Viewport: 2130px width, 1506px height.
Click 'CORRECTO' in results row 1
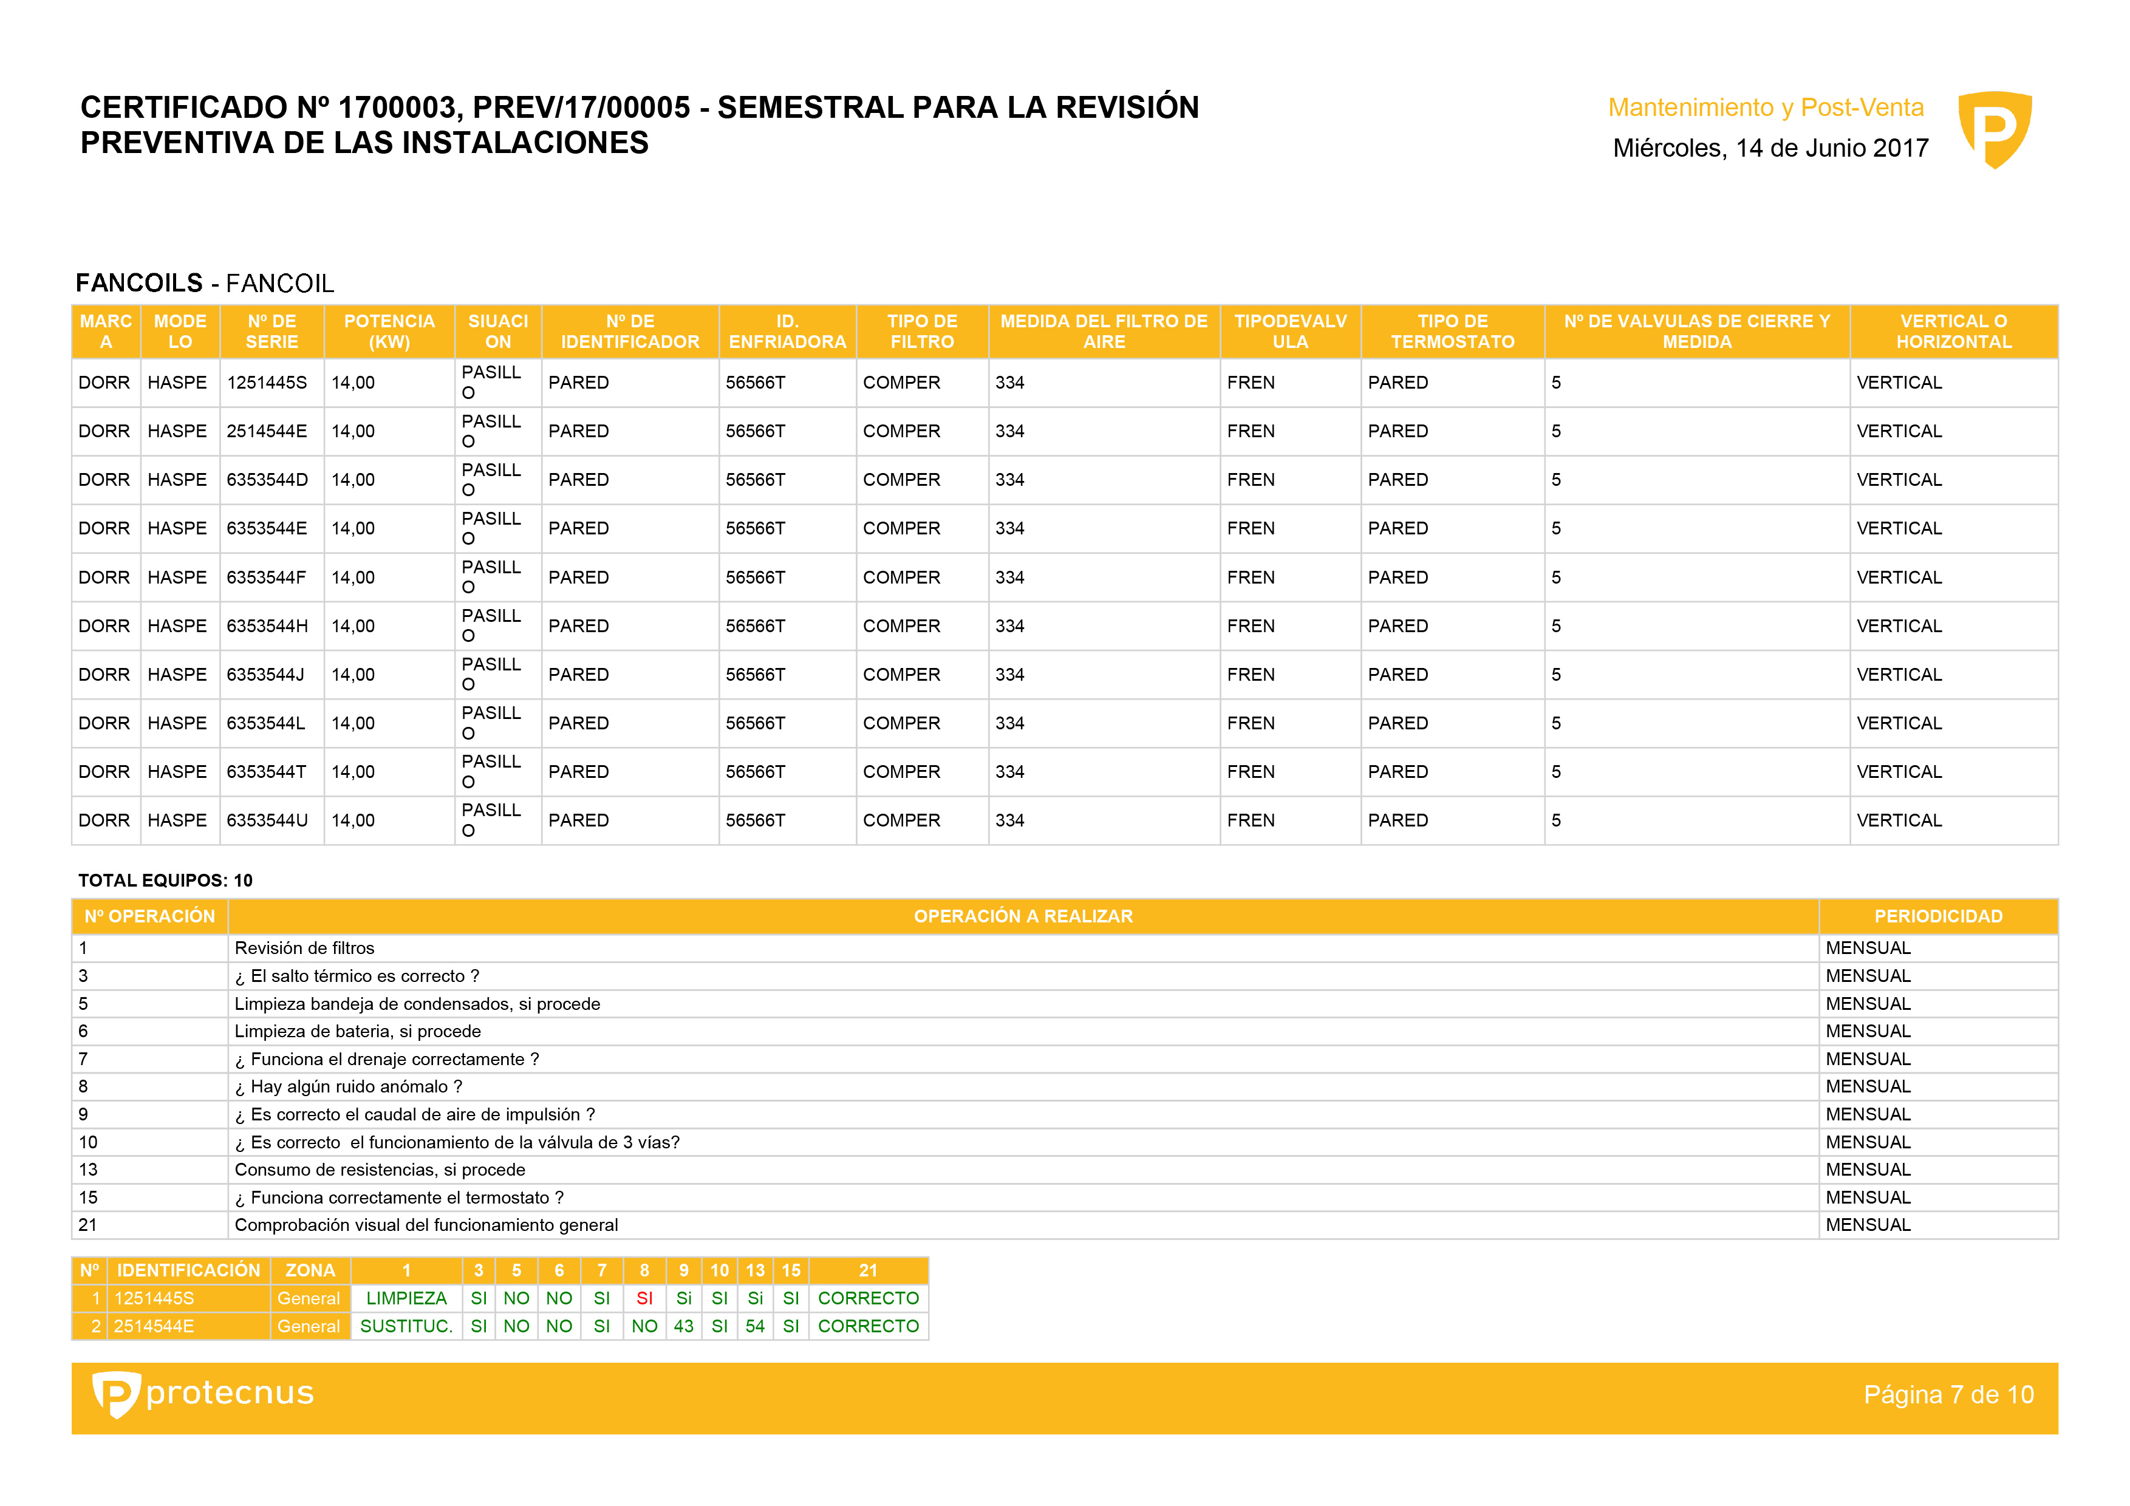869,1299
